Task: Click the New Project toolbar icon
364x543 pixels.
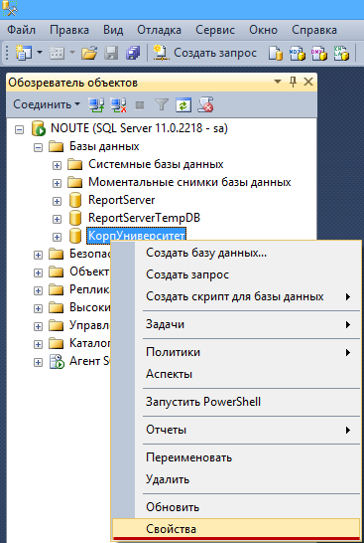Action: 24,53
